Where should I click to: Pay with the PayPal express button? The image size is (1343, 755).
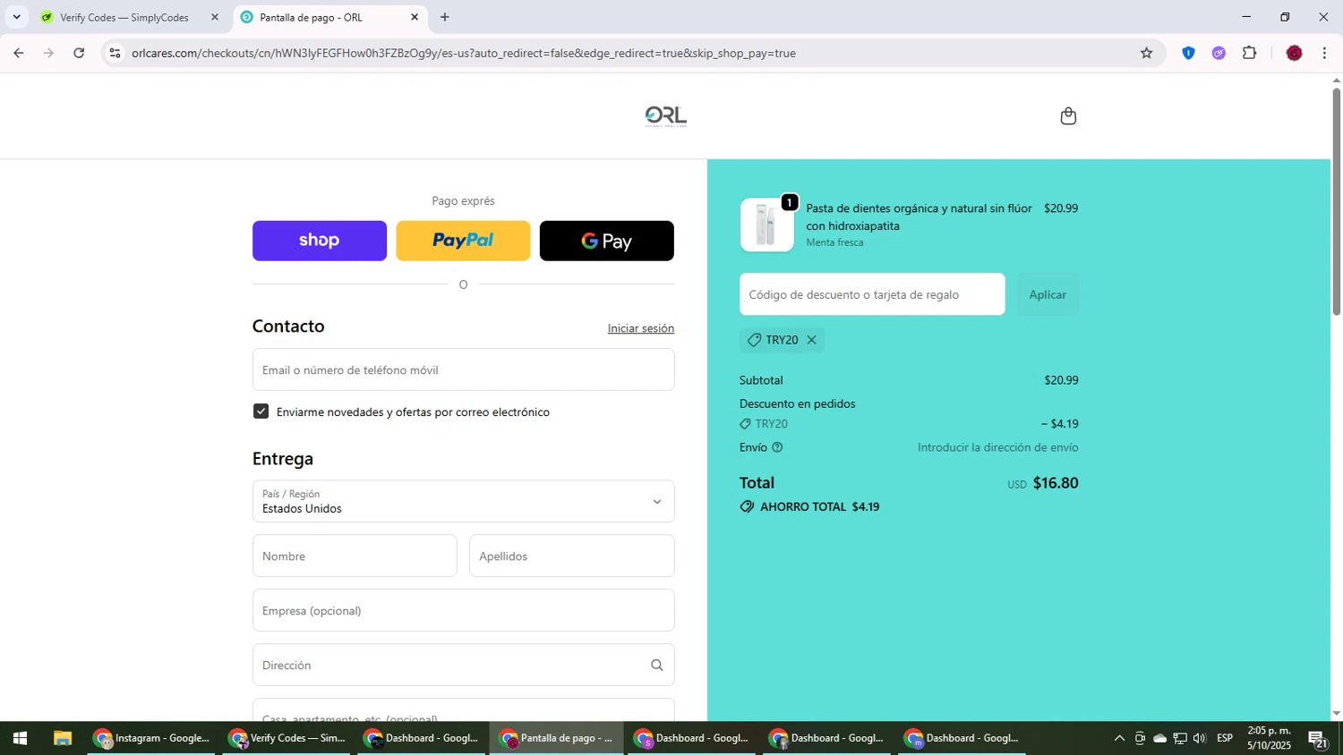pyautogui.click(x=463, y=241)
